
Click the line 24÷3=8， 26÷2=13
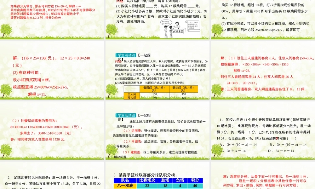coord(242,83)
